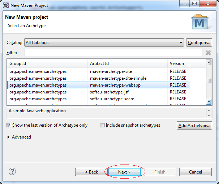Click the Cancel button
The height and width of the screenshot is (184, 219).
[x=196, y=172]
